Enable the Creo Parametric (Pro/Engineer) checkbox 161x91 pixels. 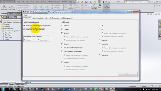coord(62,51)
